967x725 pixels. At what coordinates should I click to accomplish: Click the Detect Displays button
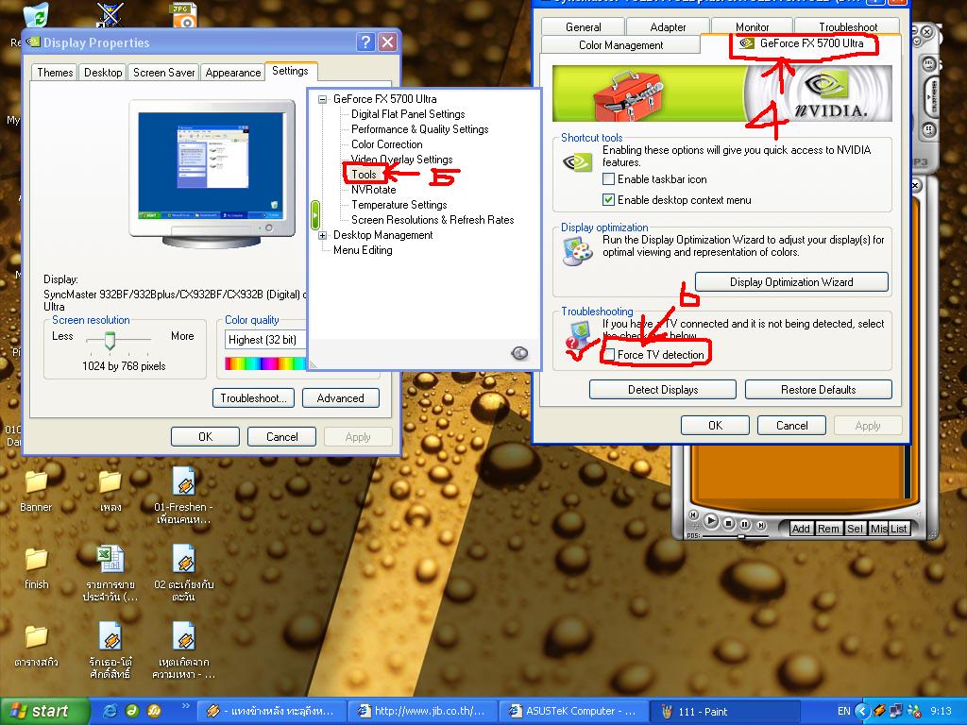(x=663, y=390)
